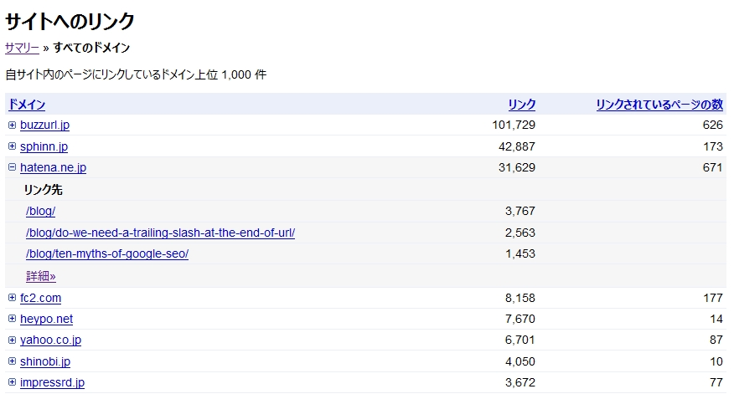Screen dimensions: 734x394
Task: Select the link count 101,729
Action: click(x=514, y=125)
